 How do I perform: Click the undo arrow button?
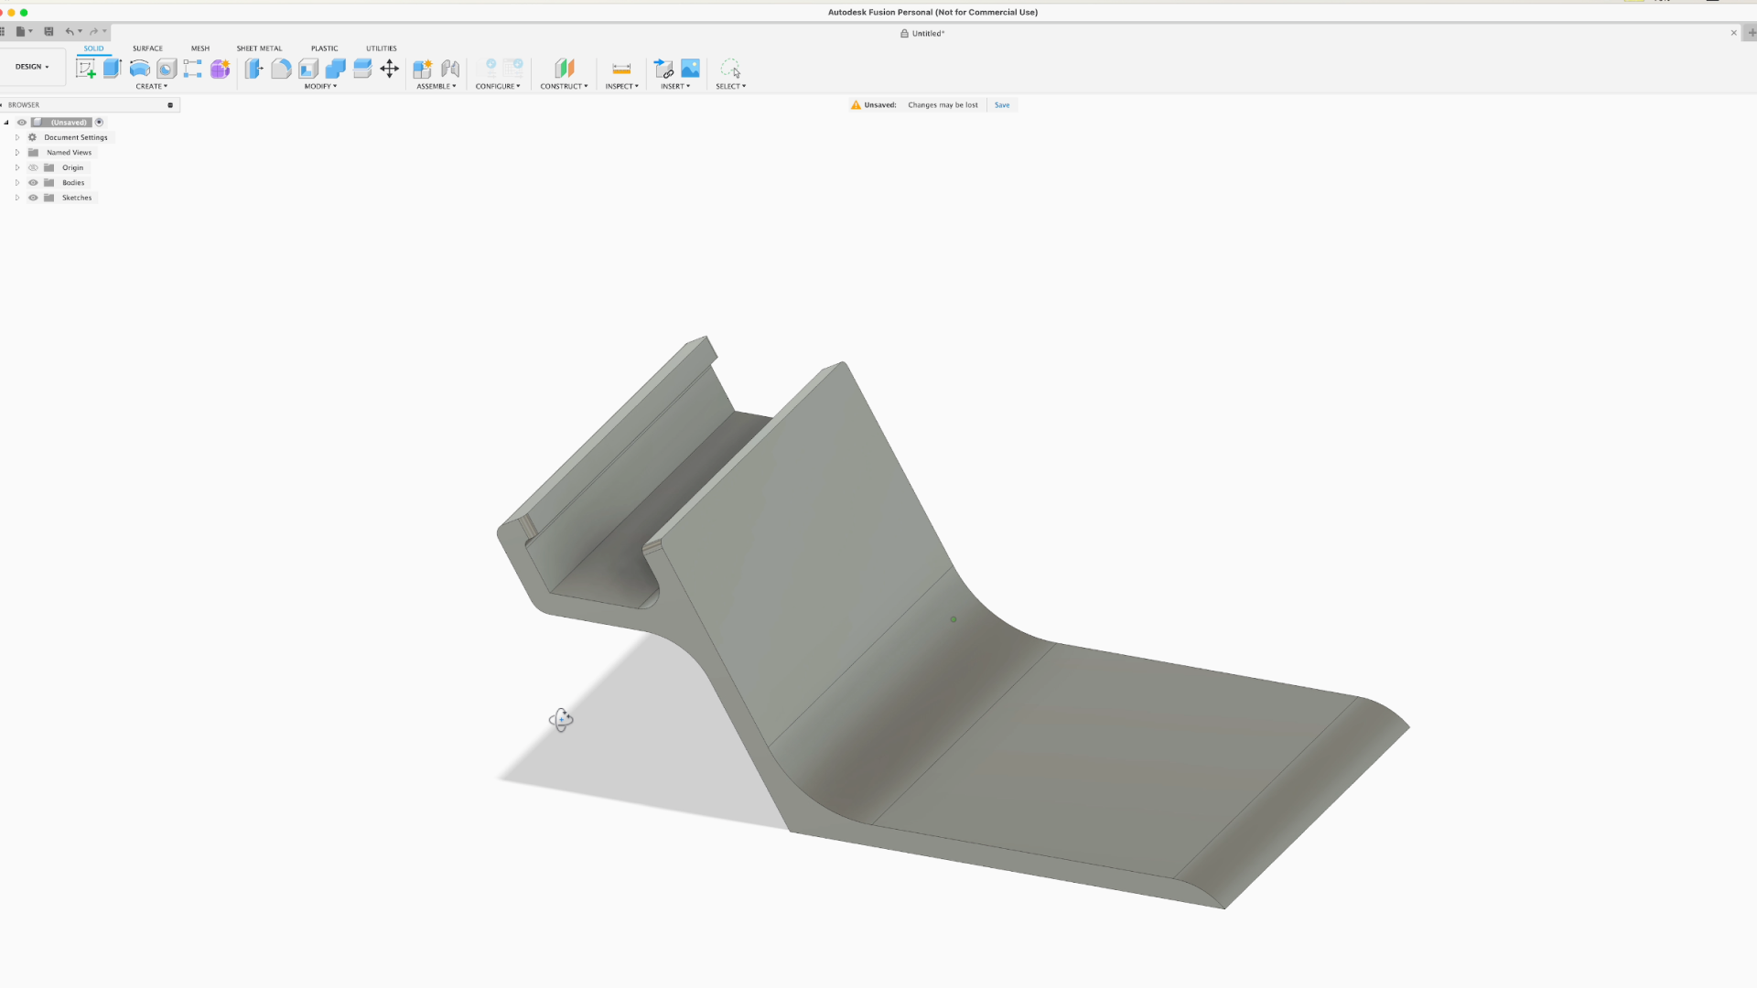[70, 31]
